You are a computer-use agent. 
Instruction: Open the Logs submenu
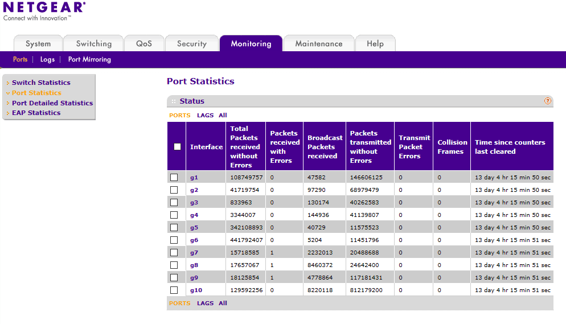pos(47,60)
